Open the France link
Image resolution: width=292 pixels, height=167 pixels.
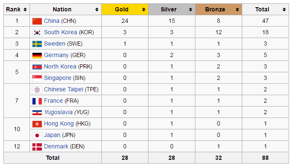click(53, 101)
